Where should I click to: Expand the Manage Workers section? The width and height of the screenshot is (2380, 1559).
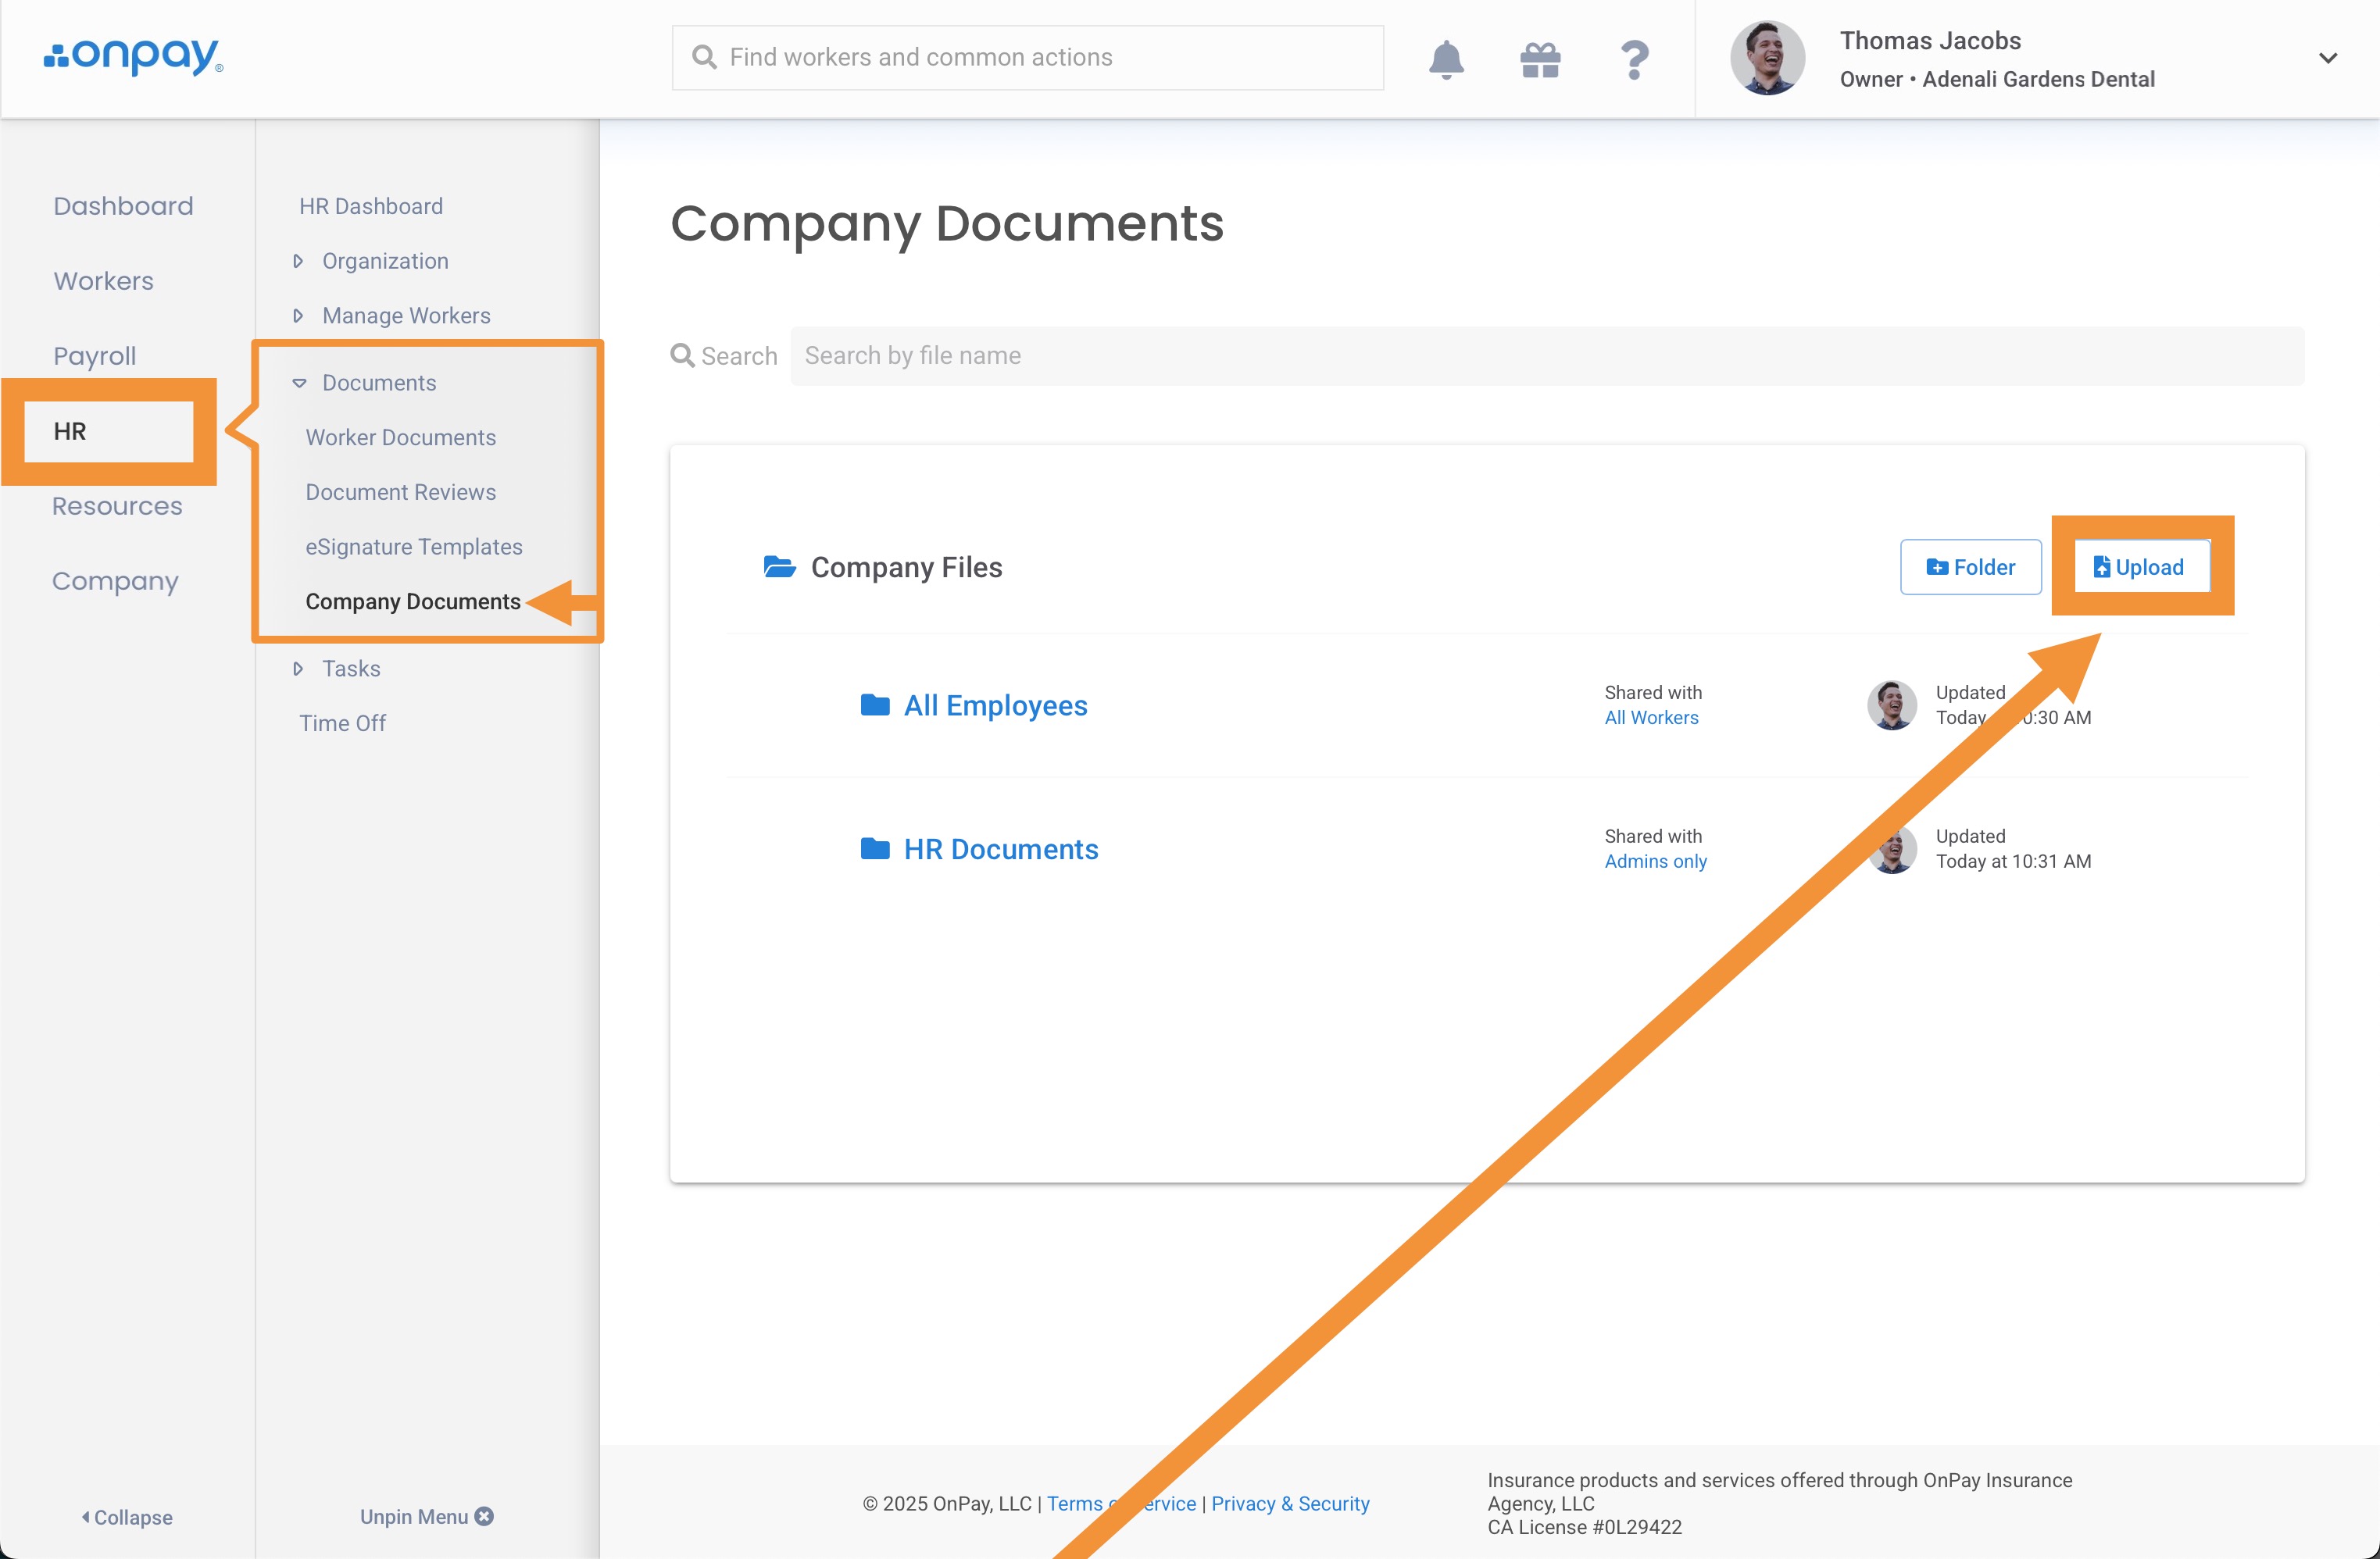click(298, 315)
